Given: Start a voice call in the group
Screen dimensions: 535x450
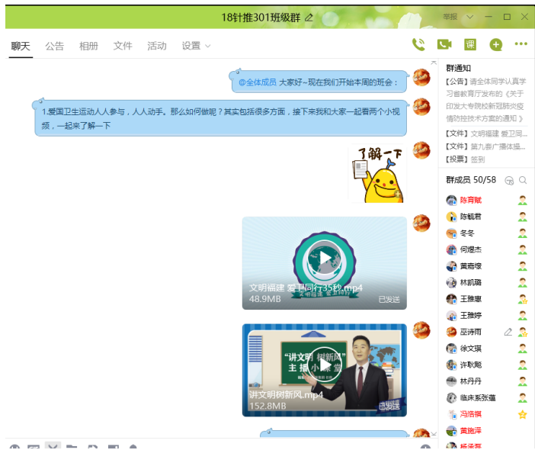Looking at the screenshot, I should tap(418, 45).
